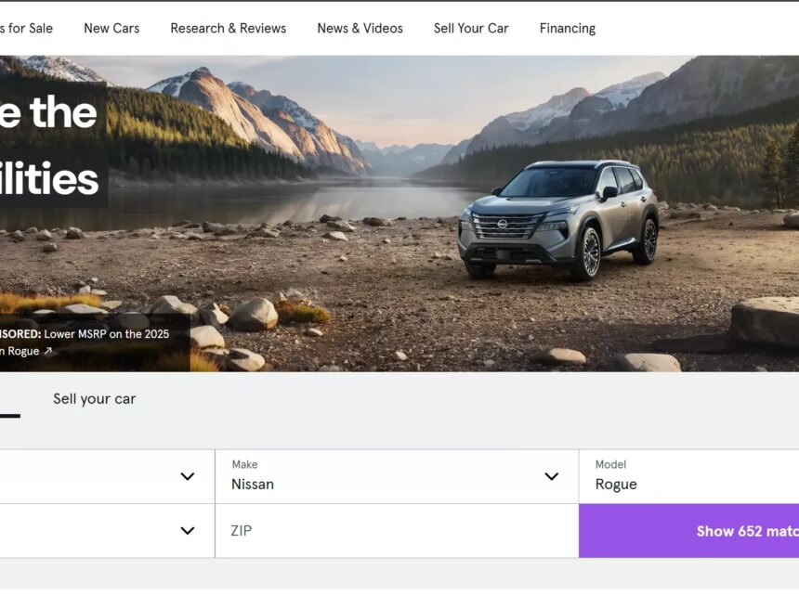
Task: Open the Financing menu item
Action: pyautogui.click(x=567, y=28)
